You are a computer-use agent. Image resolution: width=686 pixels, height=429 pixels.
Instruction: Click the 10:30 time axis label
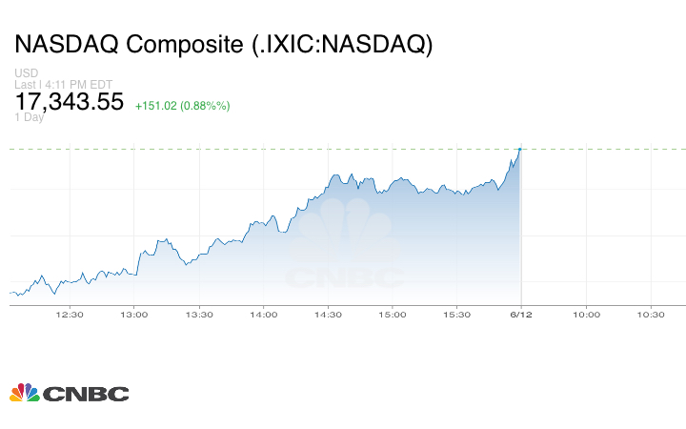[651, 314]
